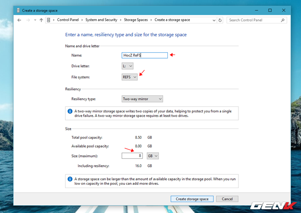
Task: Open the Drive letter dropdown
Action: pos(127,66)
